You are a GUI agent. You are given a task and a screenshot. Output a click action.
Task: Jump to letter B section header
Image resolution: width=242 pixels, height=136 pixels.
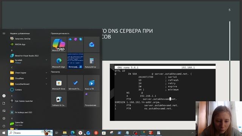pyautogui.click(x=12, y=50)
